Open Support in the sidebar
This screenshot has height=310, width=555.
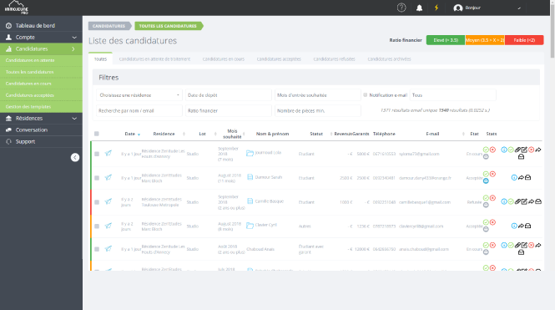click(x=41, y=142)
